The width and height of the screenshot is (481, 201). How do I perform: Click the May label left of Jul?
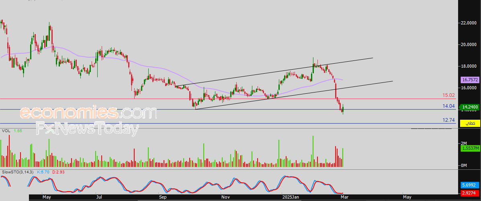pyautogui.click(x=46, y=197)
